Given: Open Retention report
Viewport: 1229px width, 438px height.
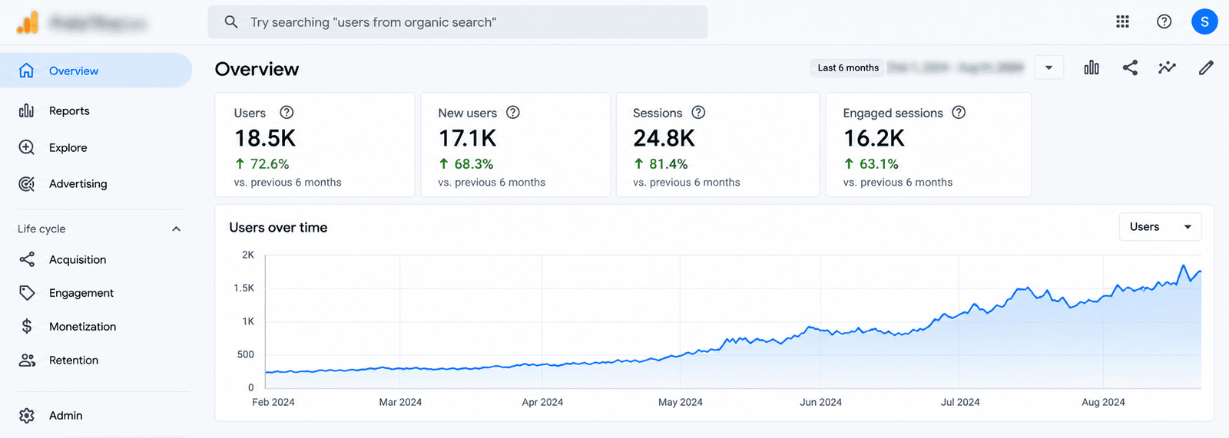Looking at the screenshot, I should pos(73,360).
